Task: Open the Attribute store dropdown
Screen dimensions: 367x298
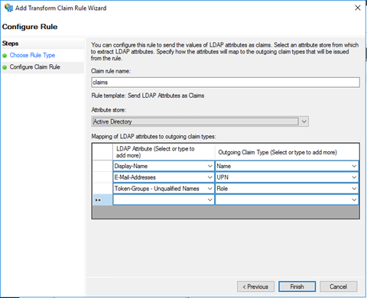Action: point(304,121)
